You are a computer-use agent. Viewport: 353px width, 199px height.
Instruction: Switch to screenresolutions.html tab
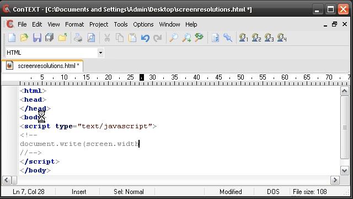point(42,66)
